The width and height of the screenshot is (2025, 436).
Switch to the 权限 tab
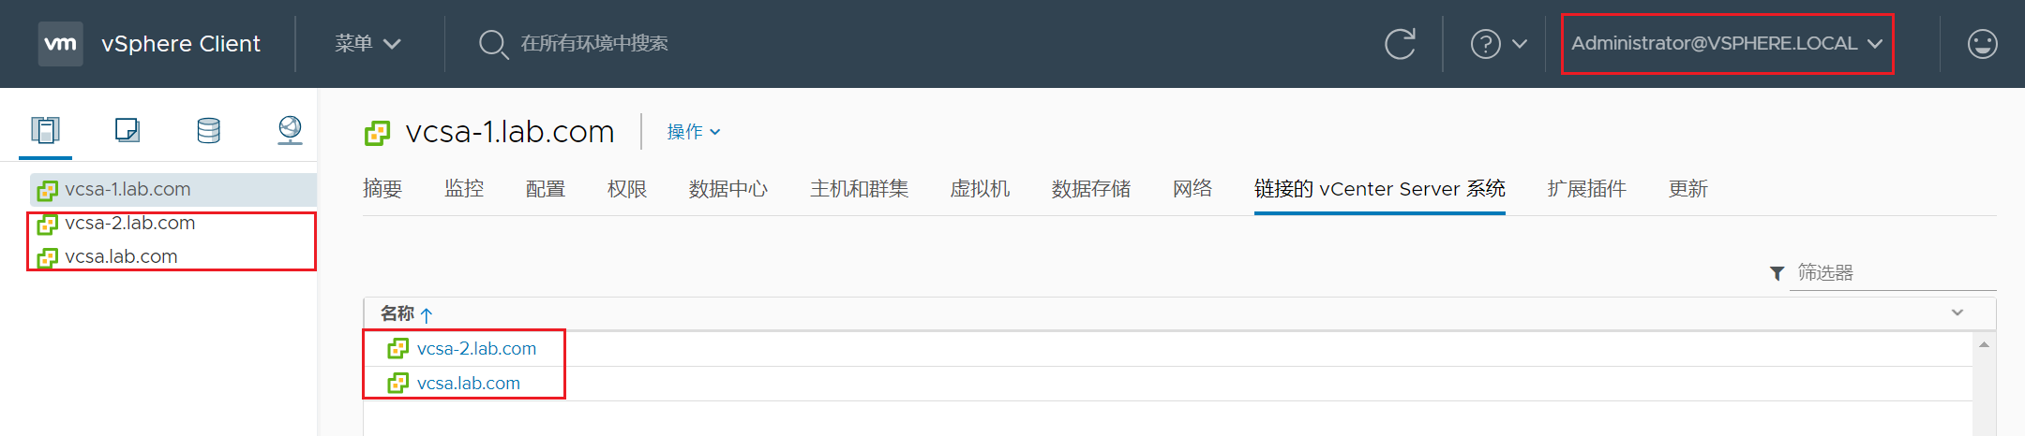pos(627,189)
